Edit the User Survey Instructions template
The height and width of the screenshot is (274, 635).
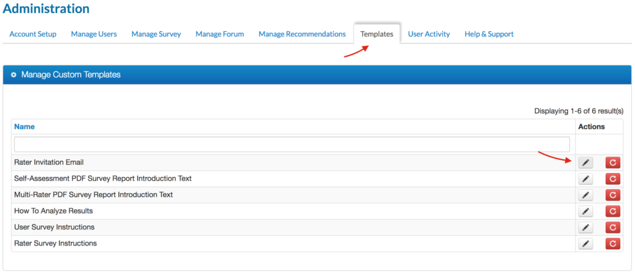point(585,228)
